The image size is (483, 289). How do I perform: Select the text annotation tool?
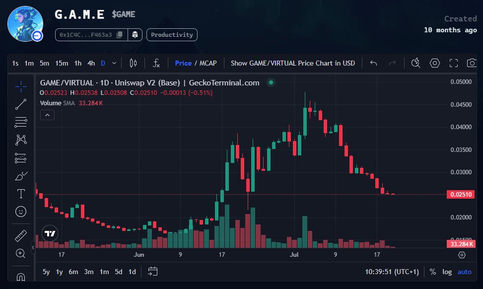[x=21, y=194]
